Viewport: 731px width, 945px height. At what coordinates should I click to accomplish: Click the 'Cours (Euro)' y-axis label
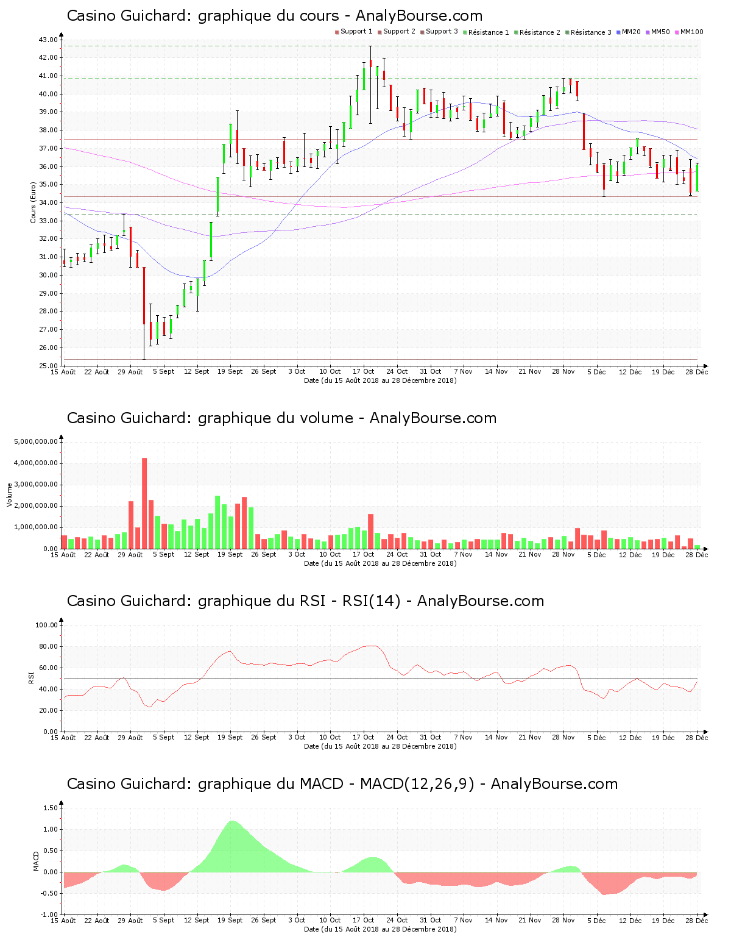coord(34,202)
